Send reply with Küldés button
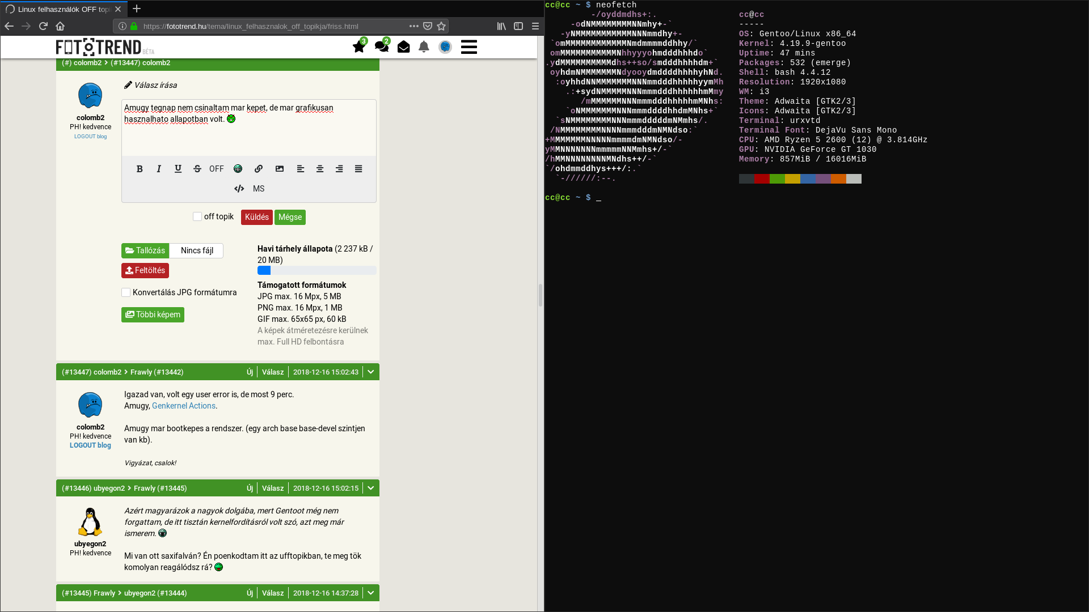Screen dimensions: 1089x612 [257, 217]
